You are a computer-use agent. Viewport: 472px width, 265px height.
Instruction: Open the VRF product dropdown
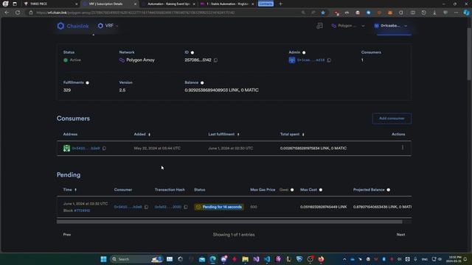tap(108, 26)
